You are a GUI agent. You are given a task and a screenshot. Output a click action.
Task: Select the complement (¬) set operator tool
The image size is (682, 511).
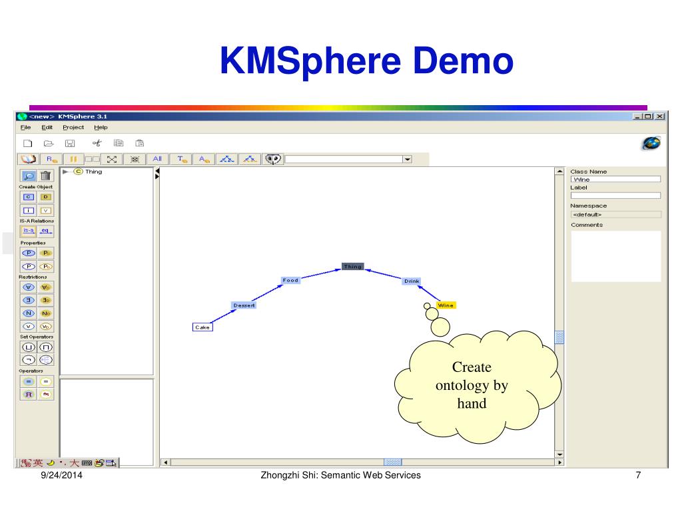[29, 360]
